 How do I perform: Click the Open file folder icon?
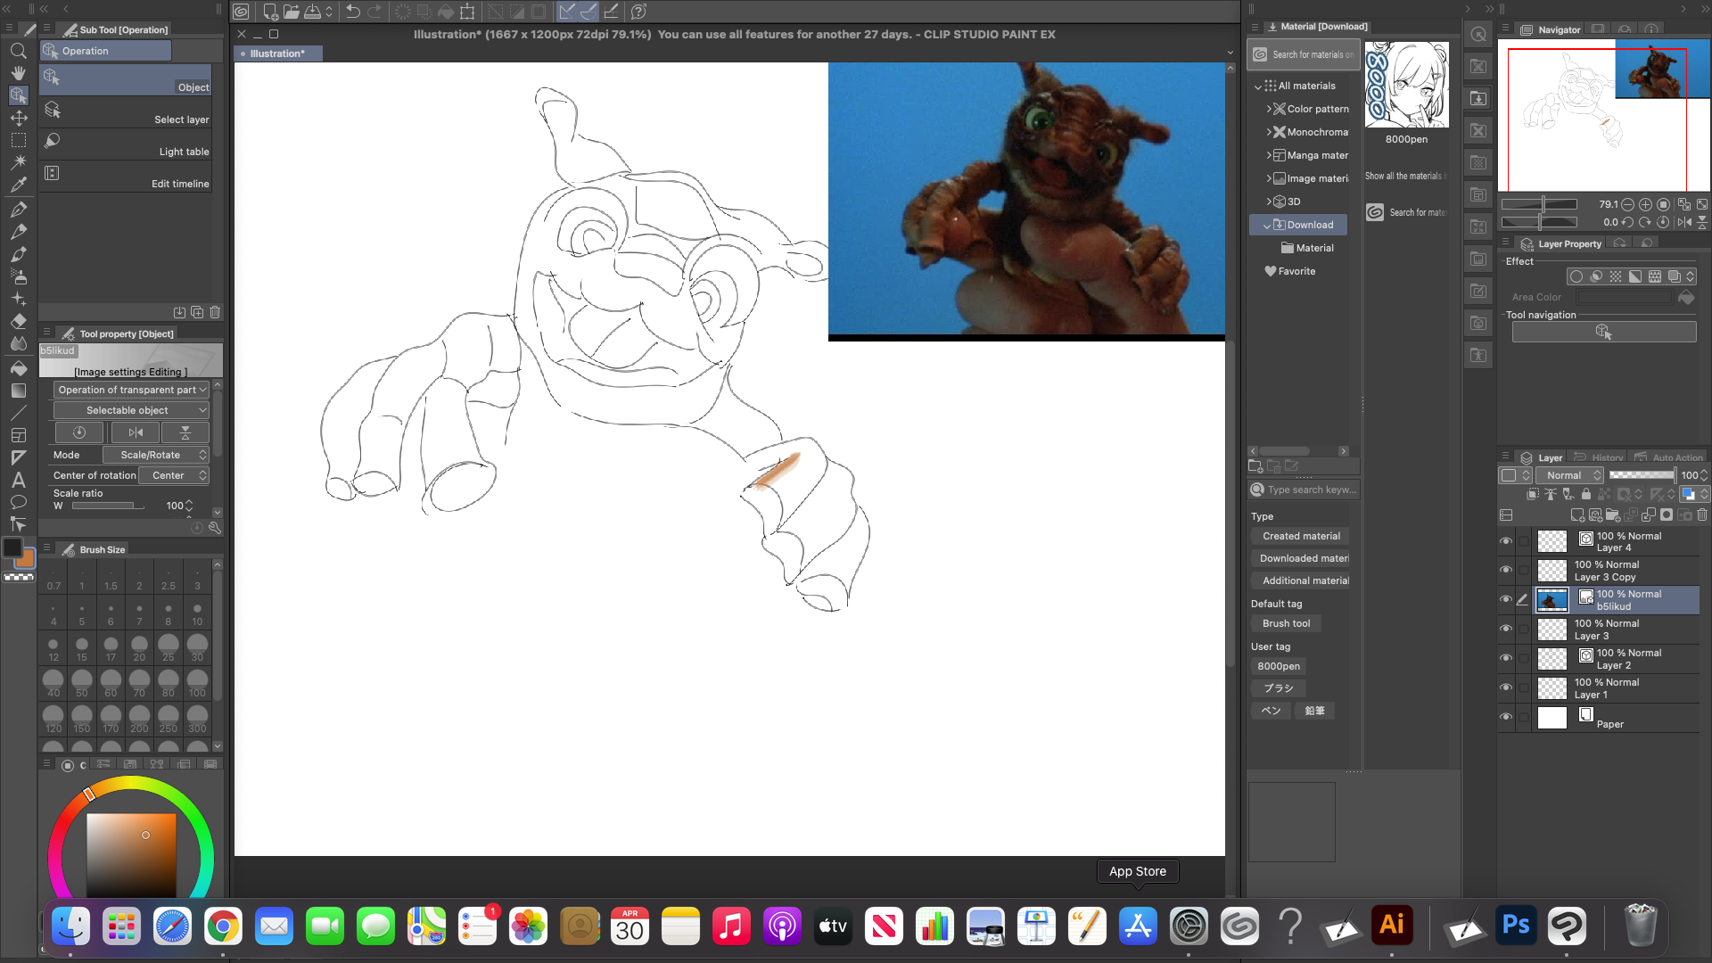tap(292, 12)
